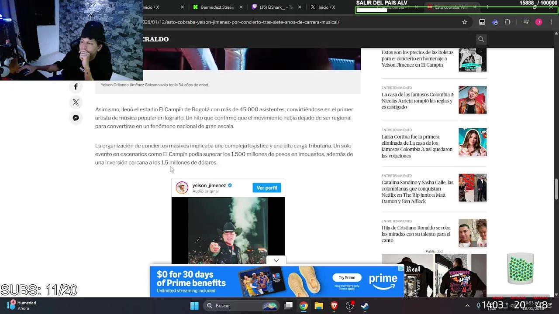Screen dimensions: 559x314
Task: Open the Chrome profile avatar J
Action: point(538,22)
